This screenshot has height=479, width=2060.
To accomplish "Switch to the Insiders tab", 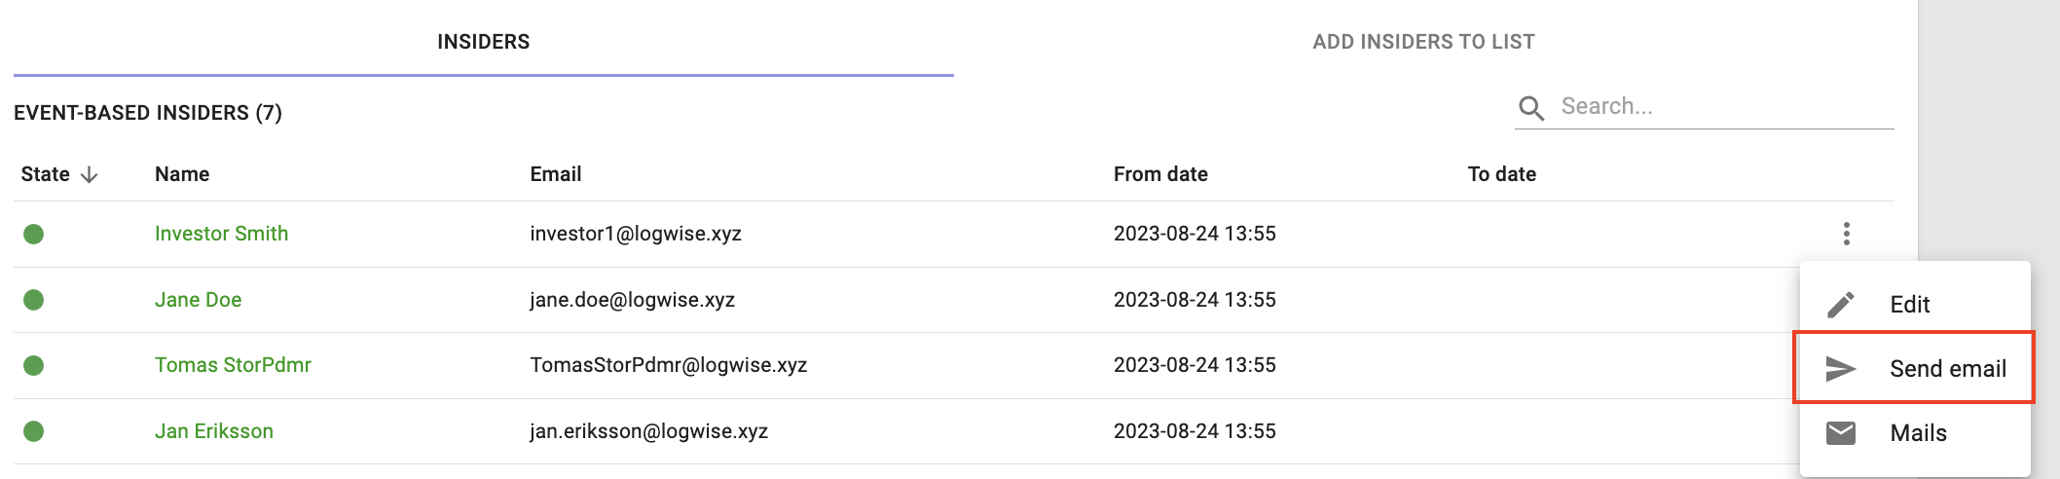I will (484, 42).
